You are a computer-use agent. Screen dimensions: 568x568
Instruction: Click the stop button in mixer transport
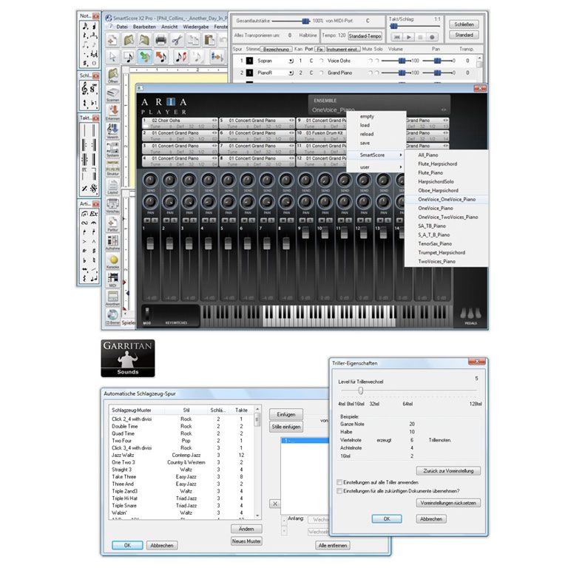coord(420,37)
